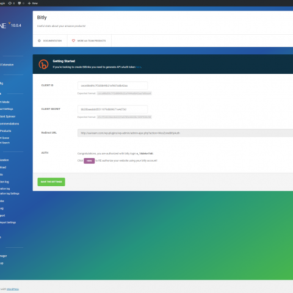Click the comments icon in admin bar

click(x=20, y=3)
